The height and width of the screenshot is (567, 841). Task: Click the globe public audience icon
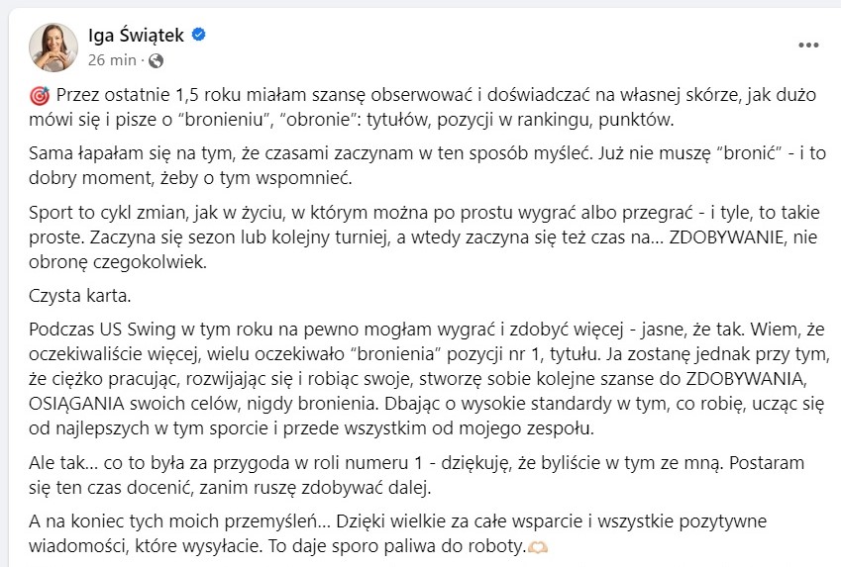(155, 60)
